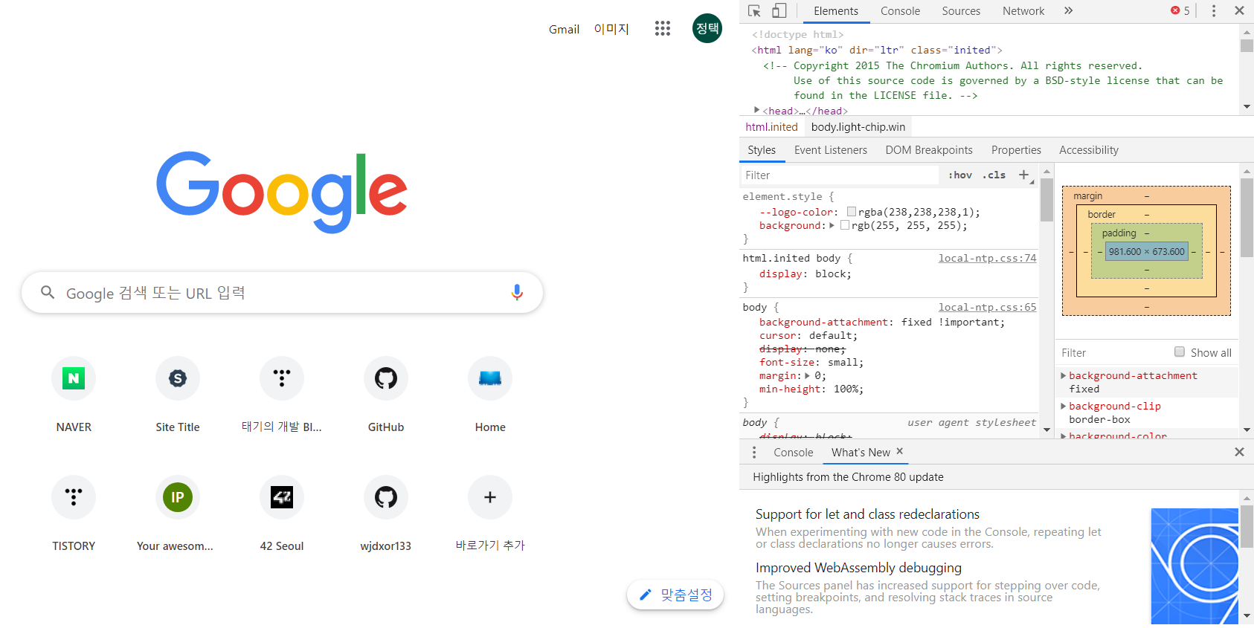
Task: Click the 맞춤설정 customize button
Action: 675,595
